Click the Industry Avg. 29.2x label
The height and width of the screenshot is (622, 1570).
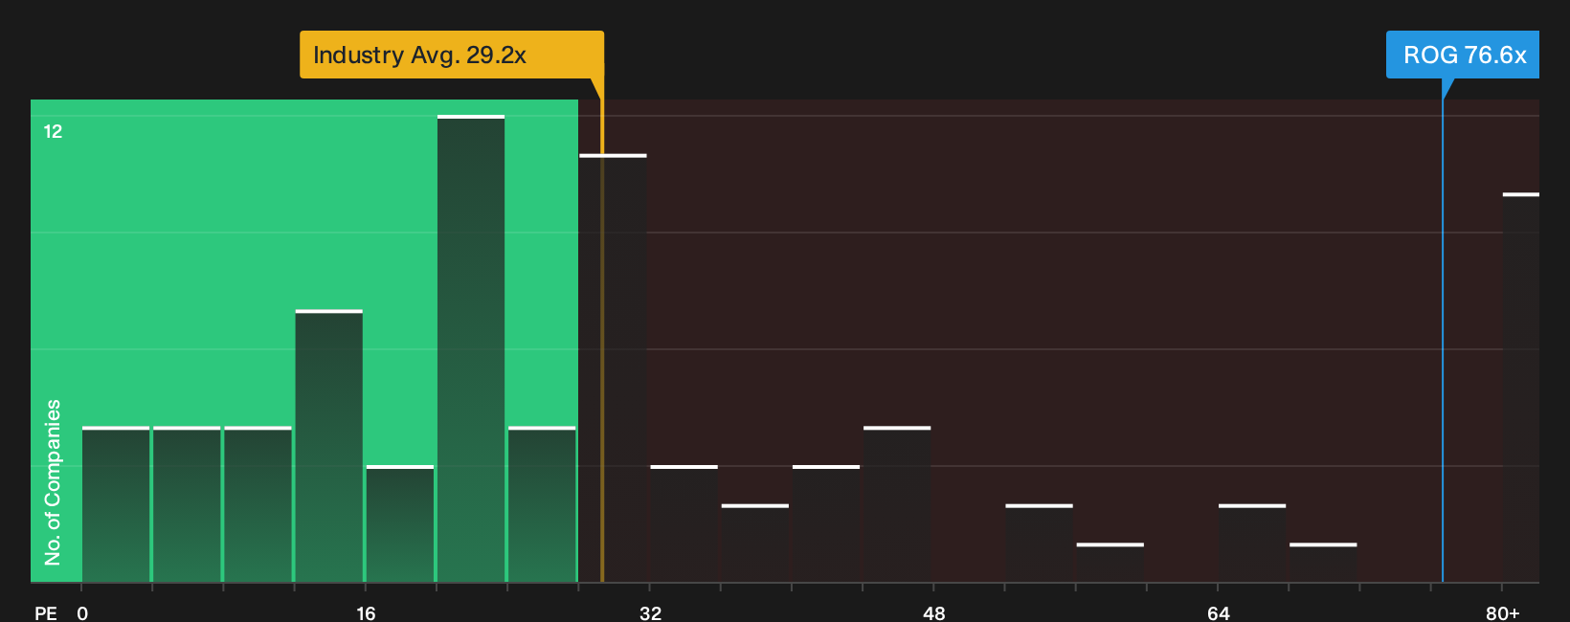click(452, 55)
